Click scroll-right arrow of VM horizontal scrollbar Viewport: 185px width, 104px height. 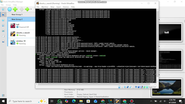155,84
